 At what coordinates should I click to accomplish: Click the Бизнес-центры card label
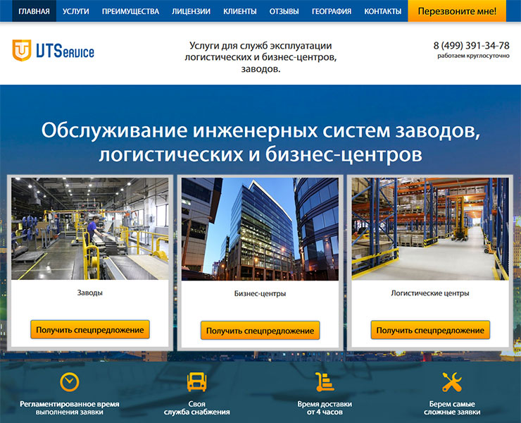(x=260, y=293)
